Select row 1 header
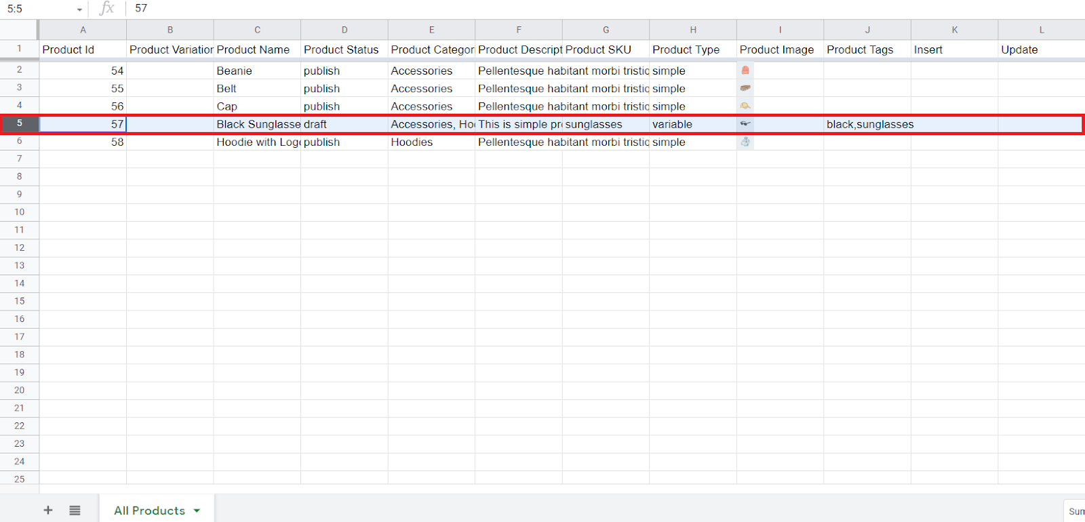 coord(19,49)
